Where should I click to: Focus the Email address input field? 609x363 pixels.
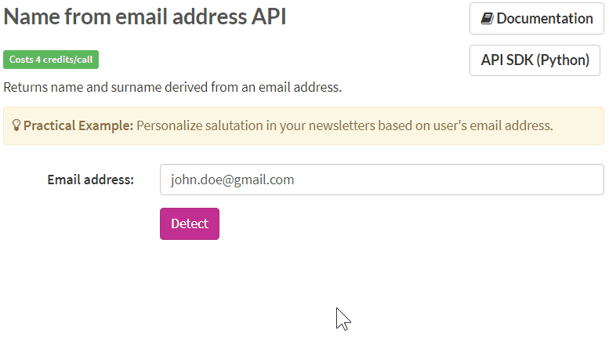pyautogui.click(x=382, y=180)
